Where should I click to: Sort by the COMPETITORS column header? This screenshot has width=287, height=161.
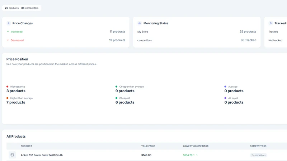[x=258, y=146]
